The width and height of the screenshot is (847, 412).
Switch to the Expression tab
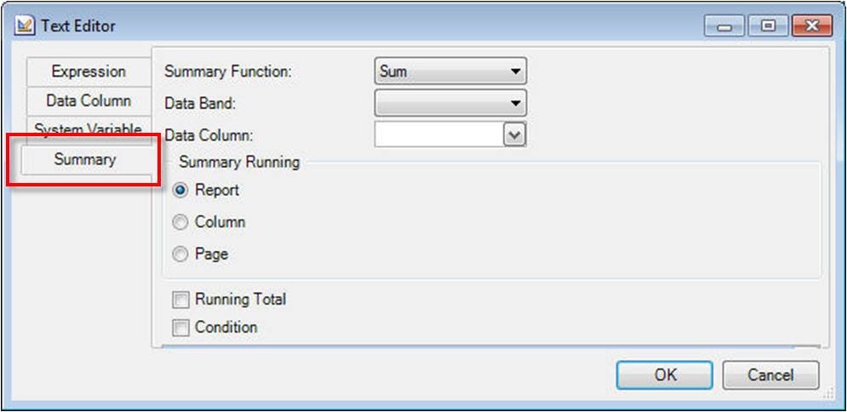click(89, 72)
